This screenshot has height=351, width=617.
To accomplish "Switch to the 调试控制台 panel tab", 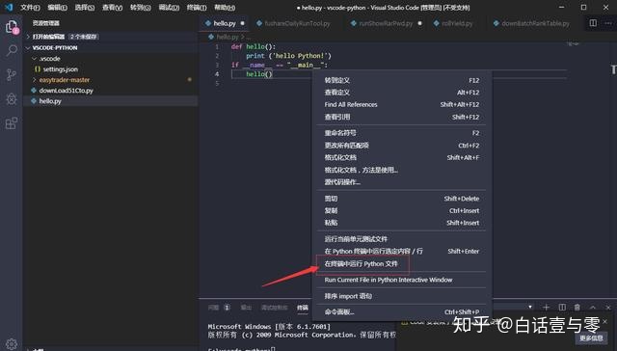I will pyautogui.click(x=274, y=308).
